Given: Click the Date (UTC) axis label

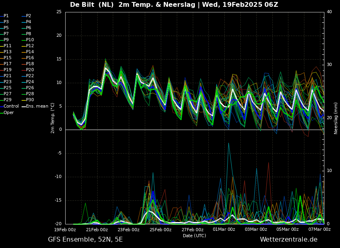Looking at the screenshot, I should (194, 236).
